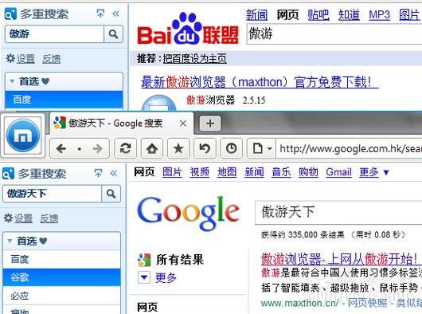
Task: Open a new tab with plus button
Action: coord(210,124)
